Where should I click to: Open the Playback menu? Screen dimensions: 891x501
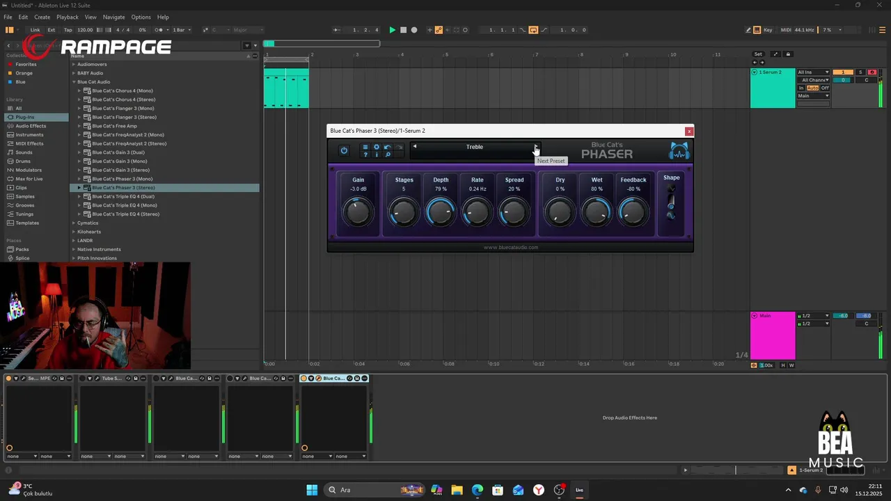[68, 17]
